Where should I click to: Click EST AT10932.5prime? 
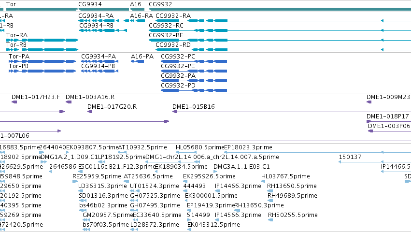(x=142, y=147)
